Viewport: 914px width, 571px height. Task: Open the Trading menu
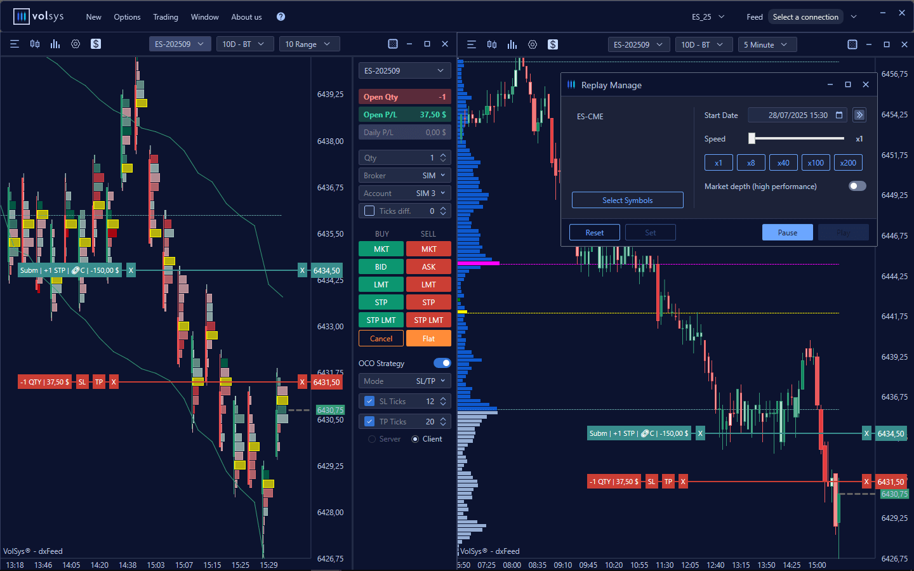coord(165,17)
